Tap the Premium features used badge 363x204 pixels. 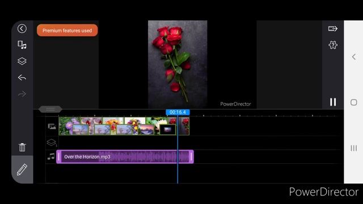pos(67,30)
